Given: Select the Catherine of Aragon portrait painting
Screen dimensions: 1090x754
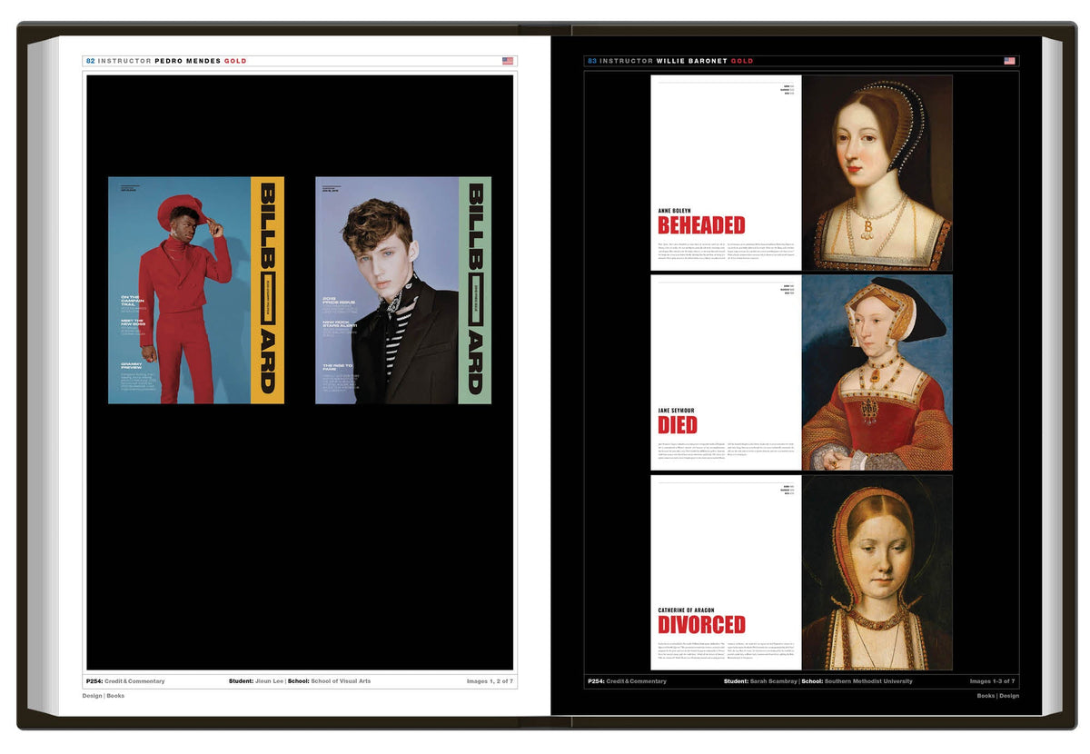Looking at the screenshot, I should [877, 572].
